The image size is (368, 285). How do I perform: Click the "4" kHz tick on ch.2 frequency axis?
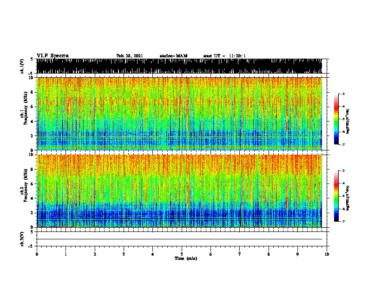[33, 198]
